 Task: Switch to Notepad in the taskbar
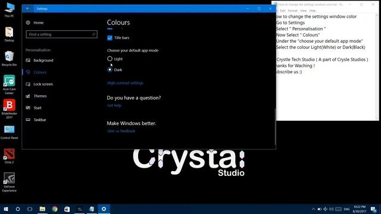(x=92, y=209)
